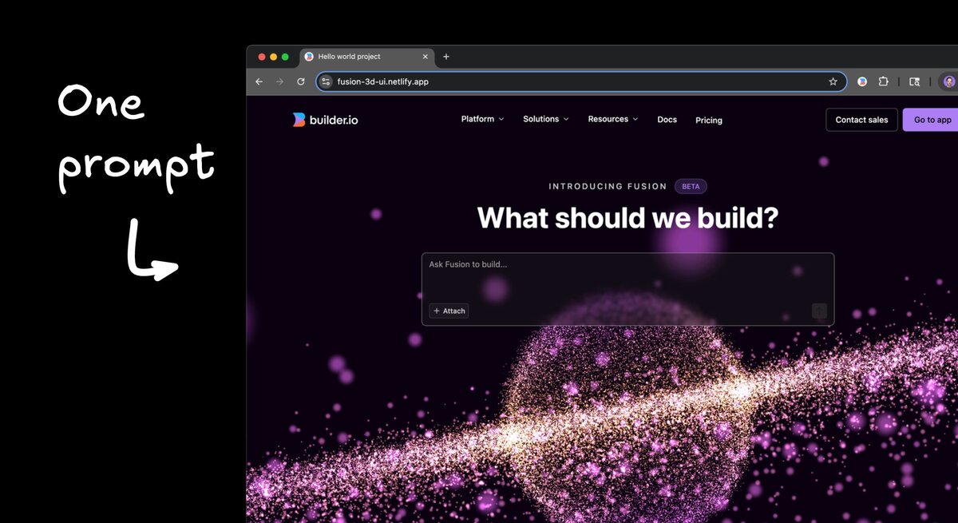Focus the Ask Fusion to build prompt box
This screenshot has width=958, height=523.
[x=627, y=289]
